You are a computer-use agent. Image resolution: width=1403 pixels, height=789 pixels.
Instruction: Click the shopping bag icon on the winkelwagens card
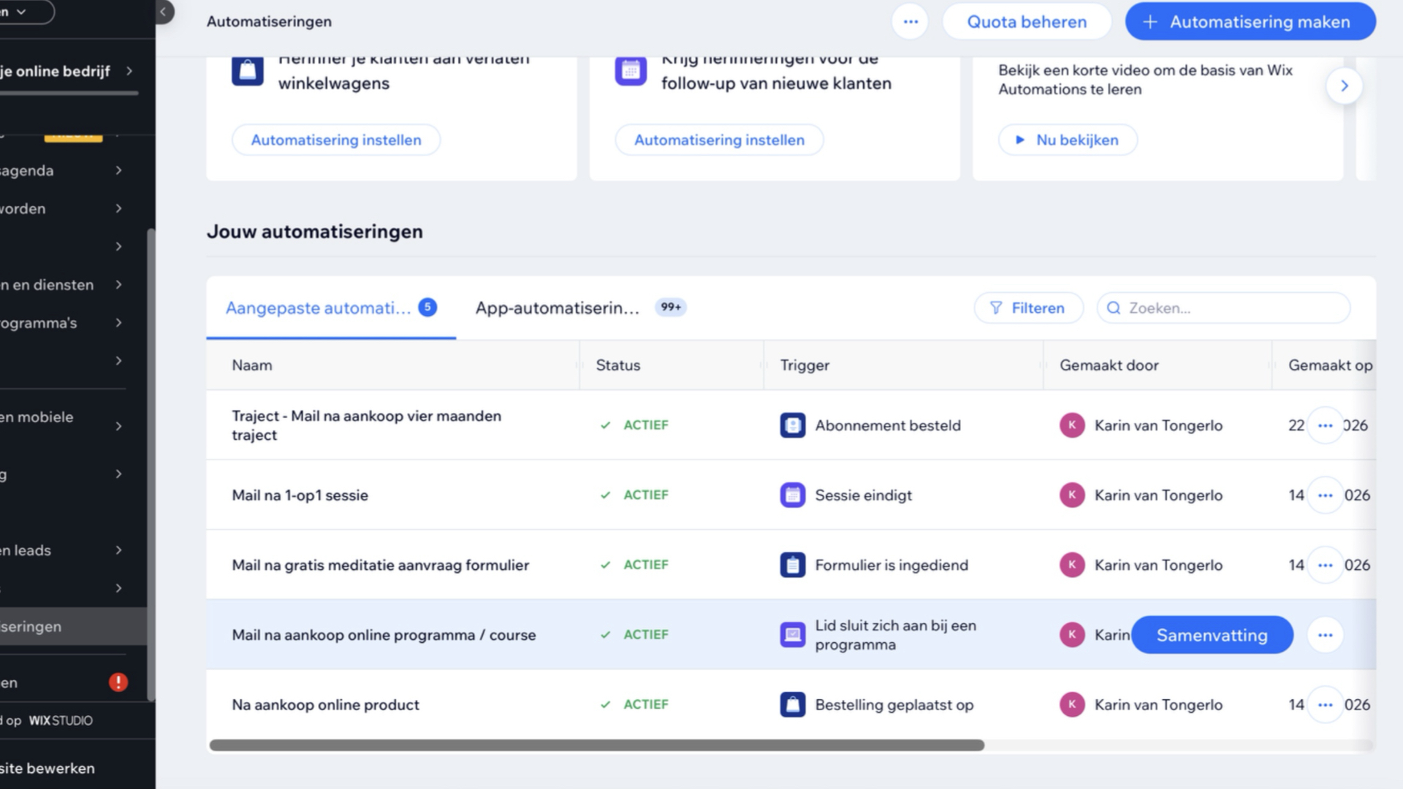click(x=248, y=70)
